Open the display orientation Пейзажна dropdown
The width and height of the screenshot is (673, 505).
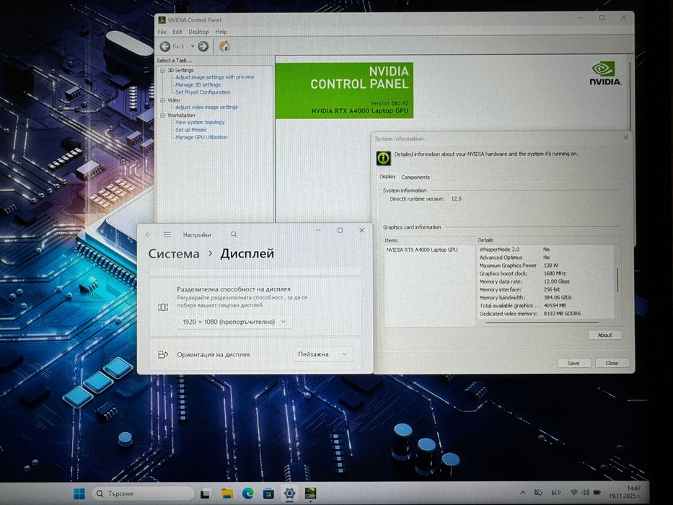click(x=322, y=354)
